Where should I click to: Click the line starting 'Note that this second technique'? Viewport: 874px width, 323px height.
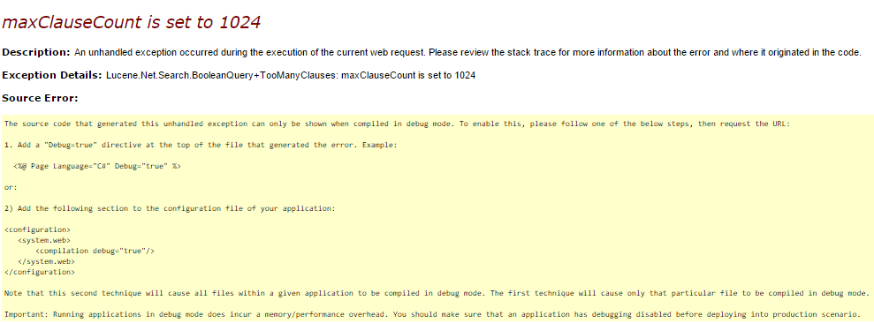(x=437, y=293)
